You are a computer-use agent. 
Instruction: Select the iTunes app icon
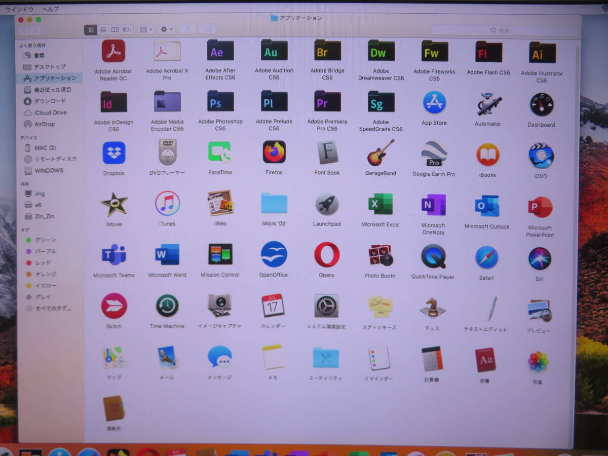tap(167, 204)
